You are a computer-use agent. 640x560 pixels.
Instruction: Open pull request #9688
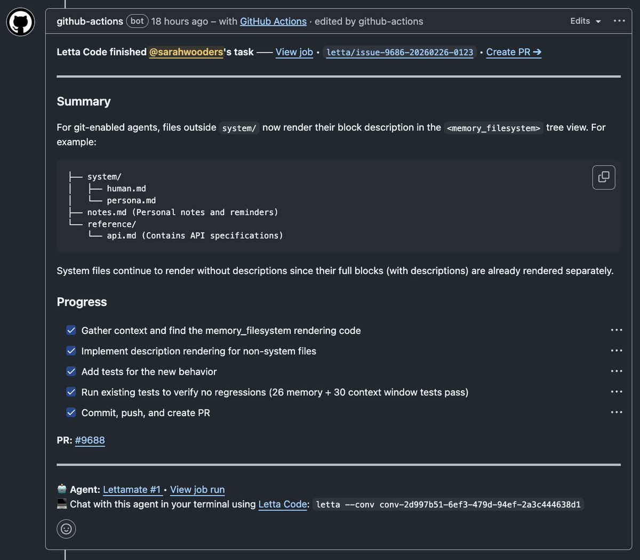90,440
